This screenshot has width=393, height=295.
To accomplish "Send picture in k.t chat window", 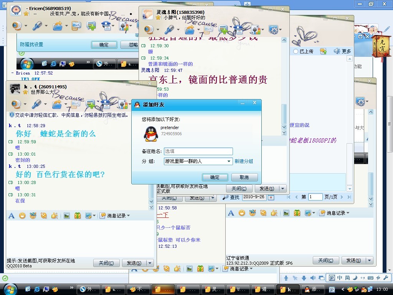I will (67, 215).
